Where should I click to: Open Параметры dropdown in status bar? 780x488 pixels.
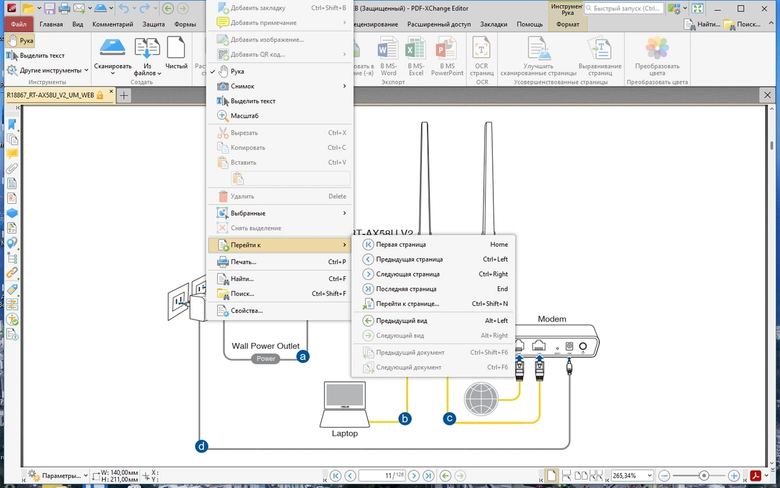pos(57,476)
